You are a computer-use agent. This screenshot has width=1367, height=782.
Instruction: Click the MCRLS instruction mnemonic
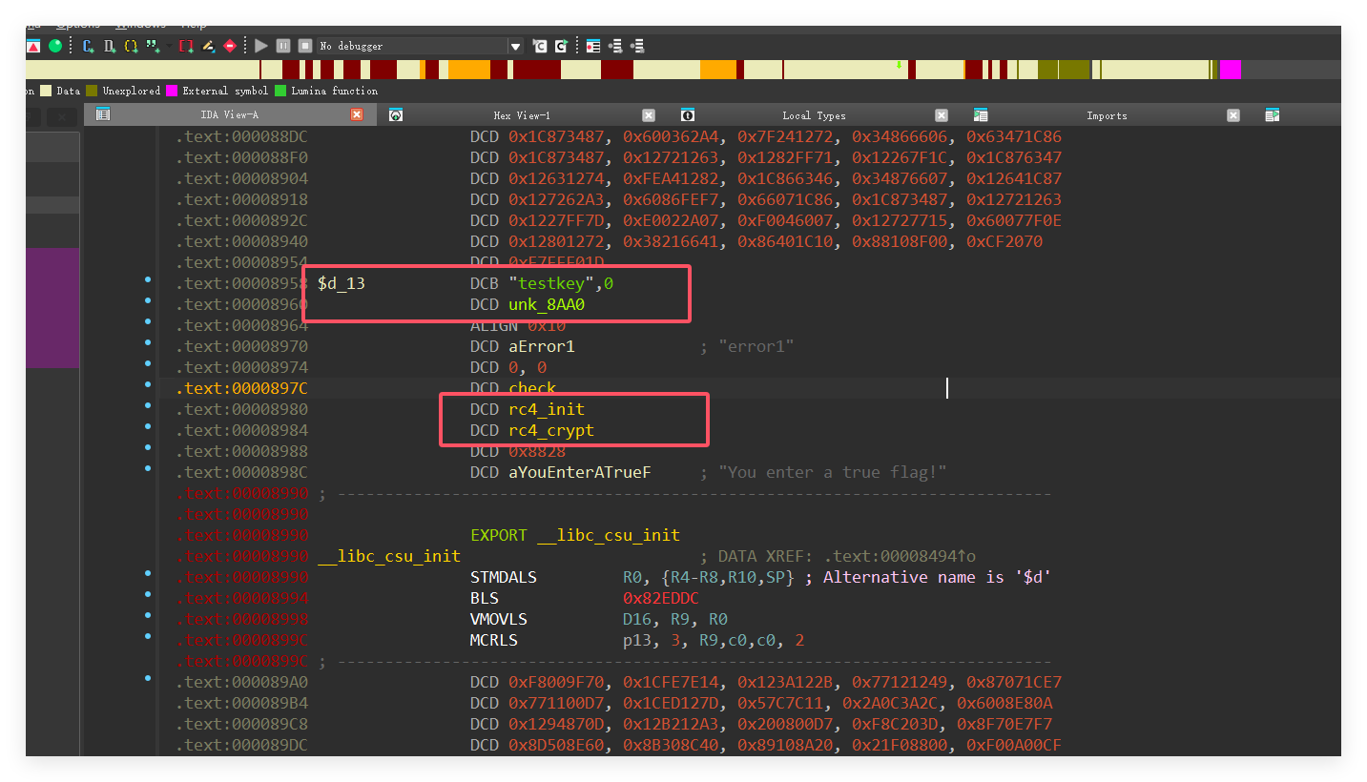(x=494, y=640)
